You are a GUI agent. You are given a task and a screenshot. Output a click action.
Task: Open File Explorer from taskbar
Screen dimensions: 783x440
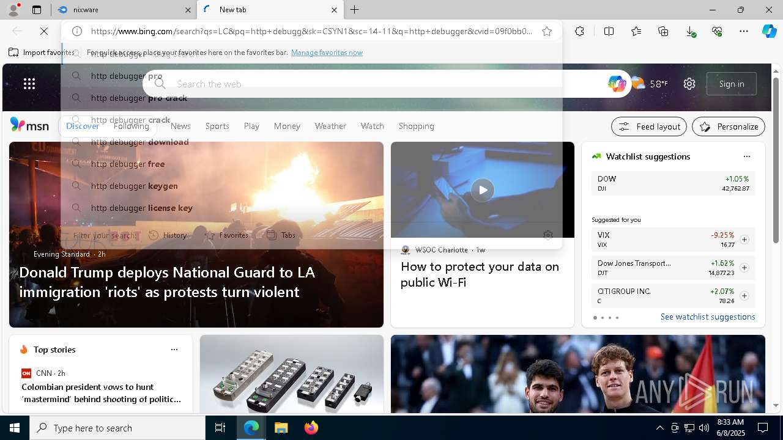[281, 428]
